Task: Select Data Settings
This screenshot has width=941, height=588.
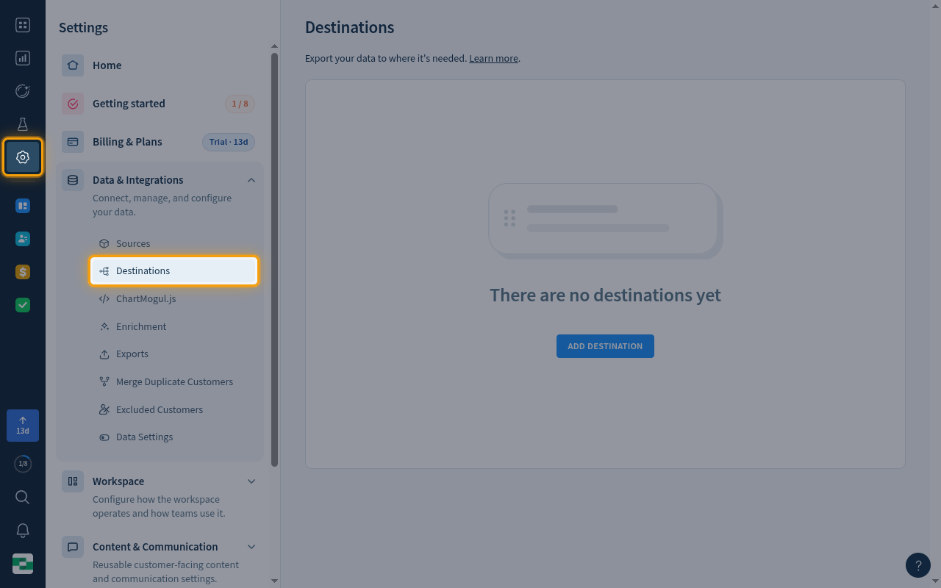Action: tap(174, 437)
